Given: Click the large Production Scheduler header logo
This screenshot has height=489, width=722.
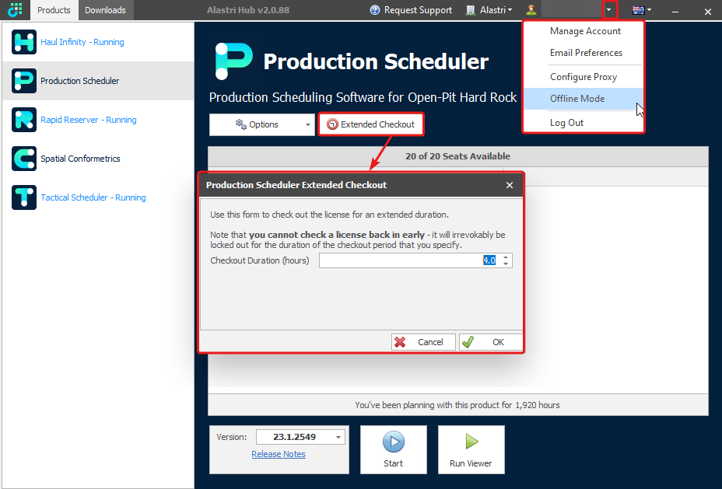Looking at the screenshot, I should point(233,61).
